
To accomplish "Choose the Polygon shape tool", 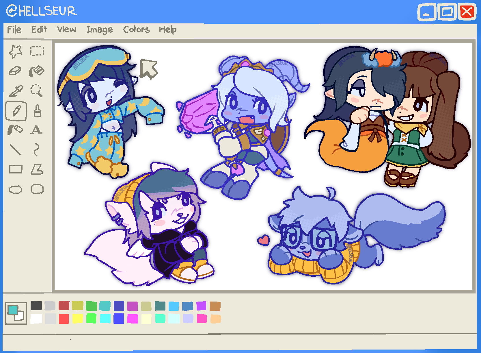I will coord(37,169).
